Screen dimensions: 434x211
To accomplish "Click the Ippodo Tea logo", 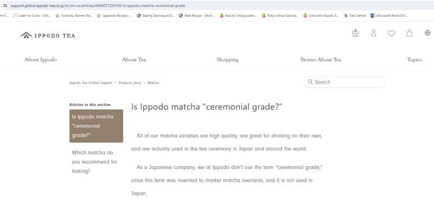I will point(48,35).
